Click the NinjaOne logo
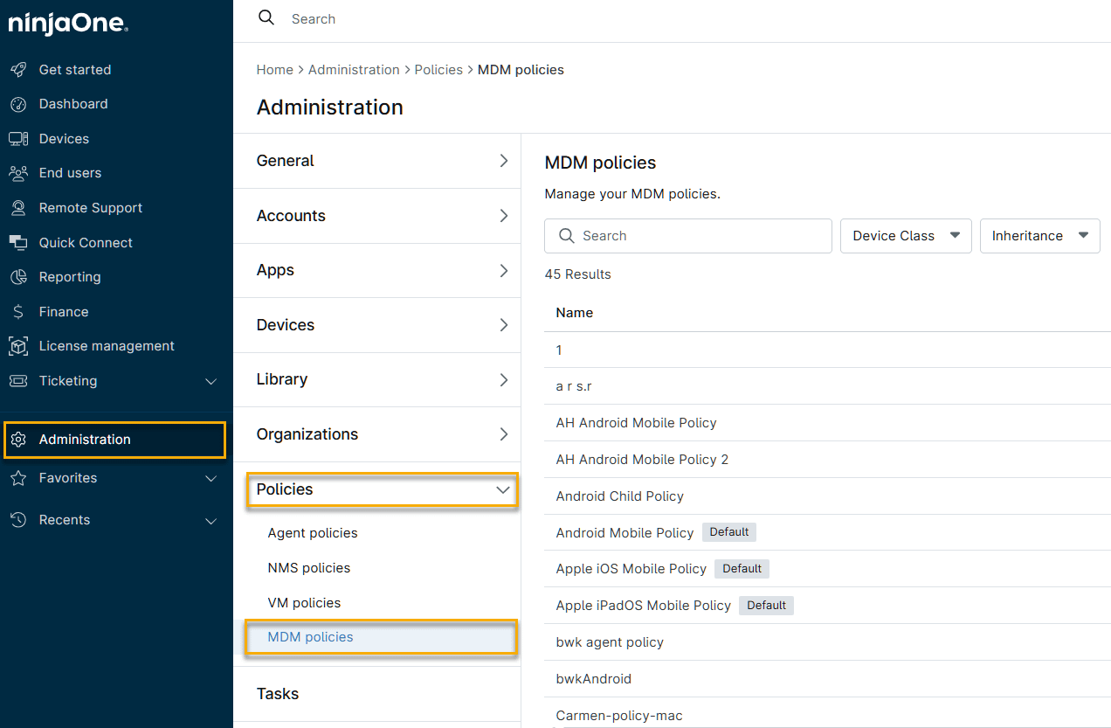Screen dimensions: 1111x728 point(68,23)
